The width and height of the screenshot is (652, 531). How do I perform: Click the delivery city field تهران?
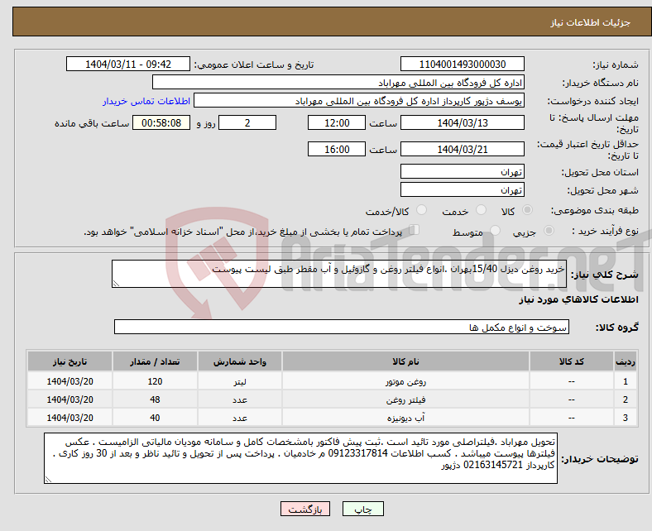click(x=462, y=189)
